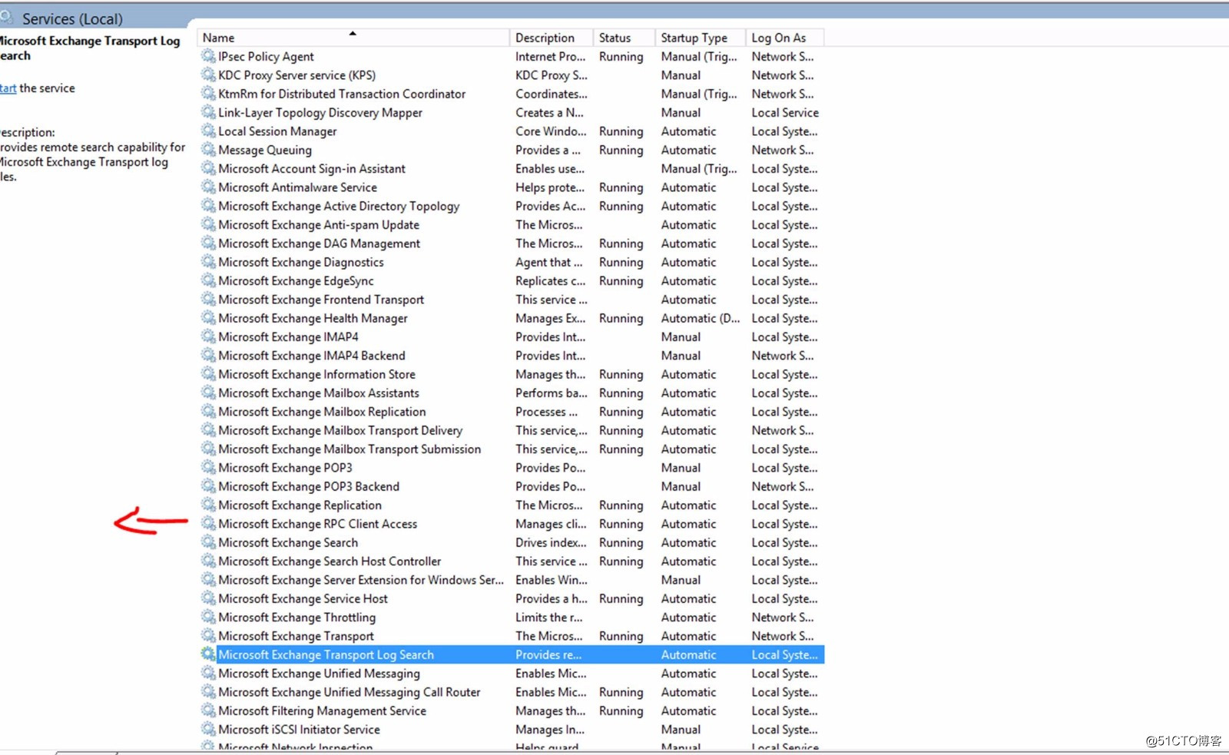Click the gear icon for Microsoft Exchange Health Manager

pos(208,318)
